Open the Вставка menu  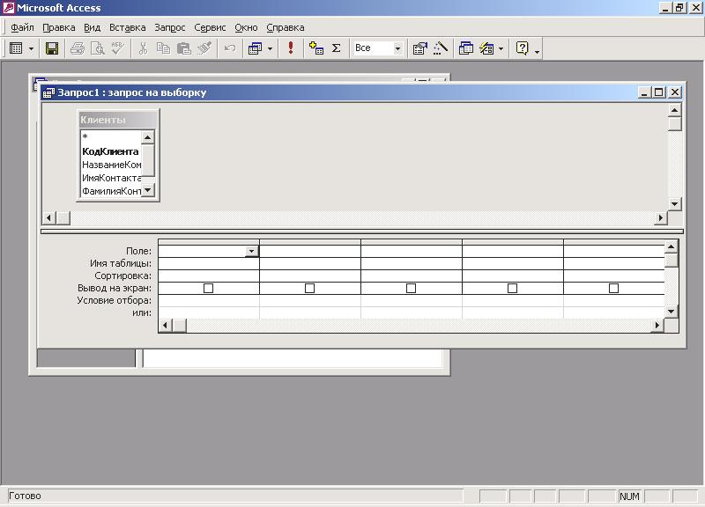(128, 28)
